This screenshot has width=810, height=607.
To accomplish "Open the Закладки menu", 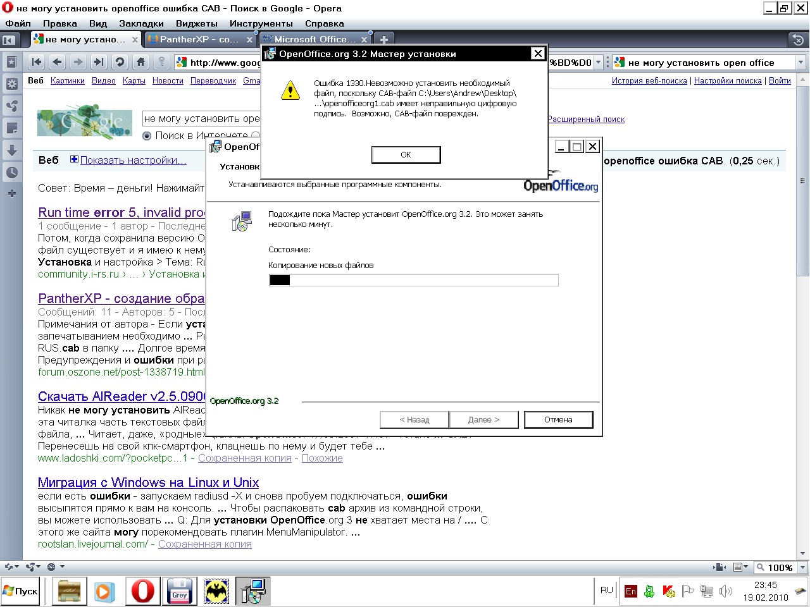I will tap(141, 23).
